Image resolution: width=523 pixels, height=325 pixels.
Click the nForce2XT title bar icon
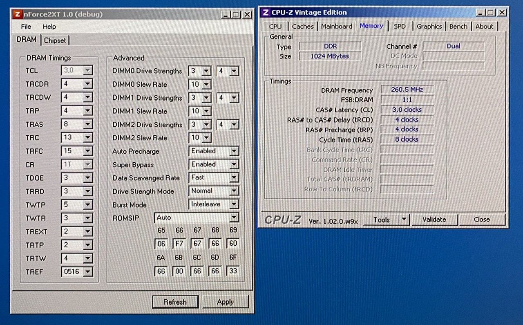(x=17, y=14)
